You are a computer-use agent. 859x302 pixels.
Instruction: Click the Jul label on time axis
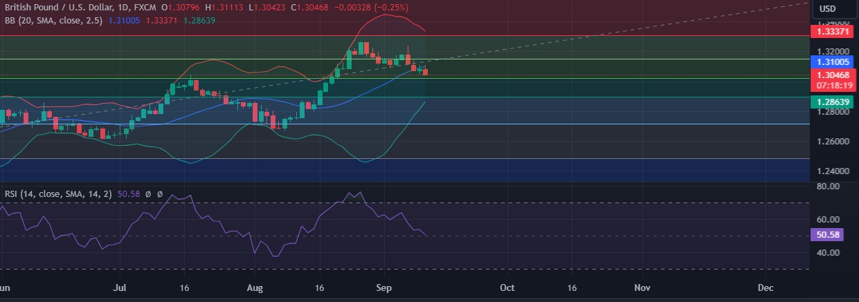pos(120,287)
